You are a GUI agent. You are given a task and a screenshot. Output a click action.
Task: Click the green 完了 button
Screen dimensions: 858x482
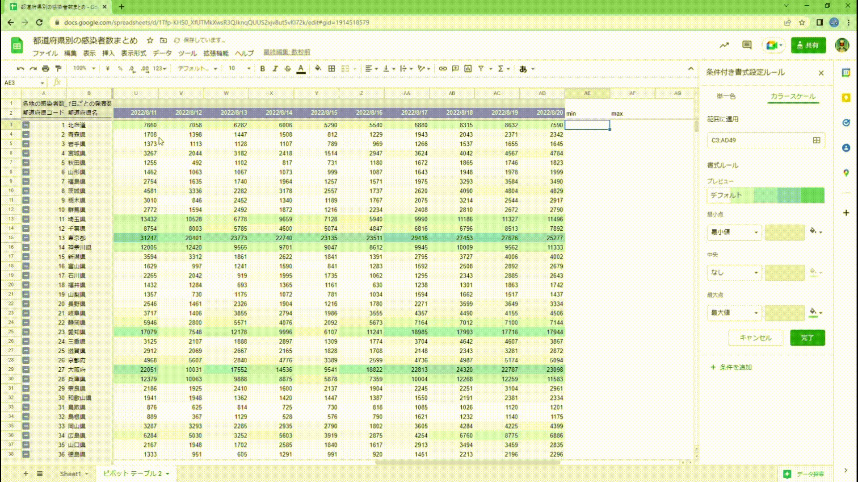click(807, 338)
